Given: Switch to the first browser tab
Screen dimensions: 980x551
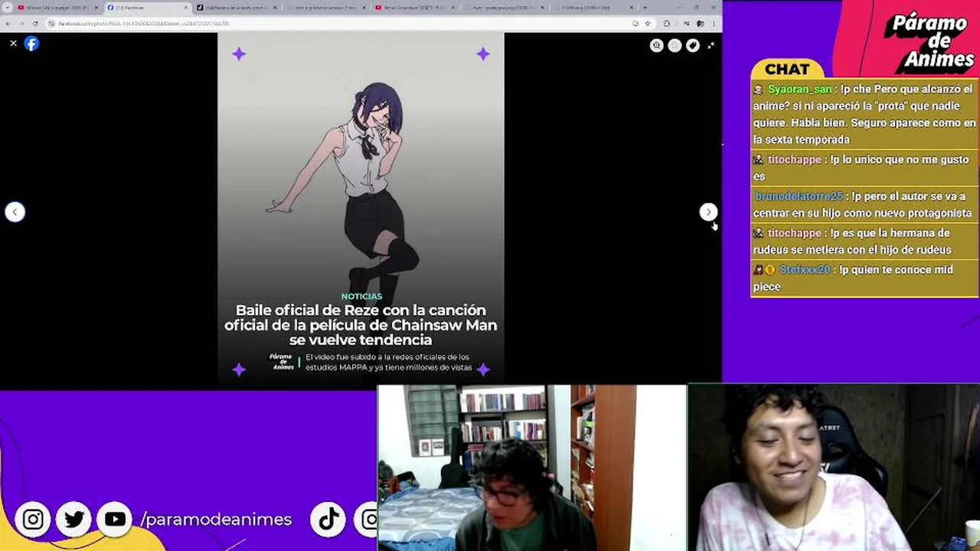Looking at the screenshot, I should pos(57,8).
